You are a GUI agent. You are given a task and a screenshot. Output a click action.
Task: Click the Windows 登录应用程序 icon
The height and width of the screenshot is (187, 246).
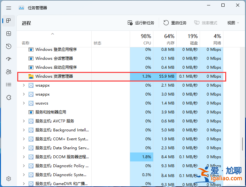31,50
